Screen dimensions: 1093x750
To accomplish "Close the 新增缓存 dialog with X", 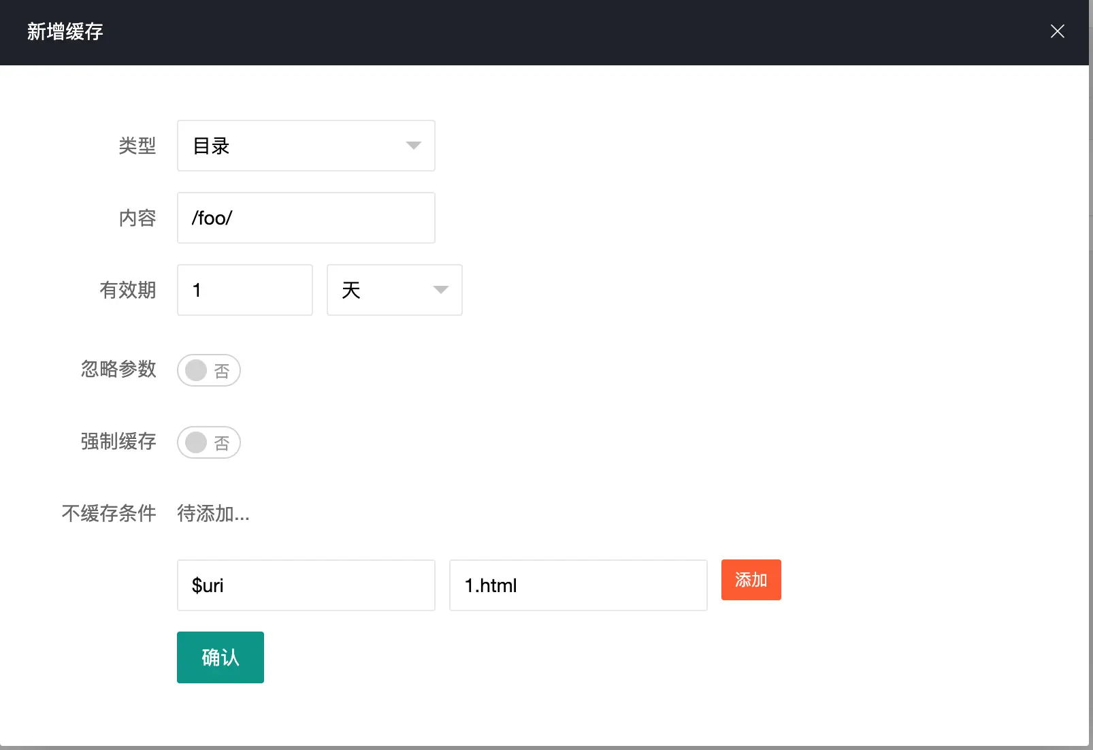I will (1057, 31).
